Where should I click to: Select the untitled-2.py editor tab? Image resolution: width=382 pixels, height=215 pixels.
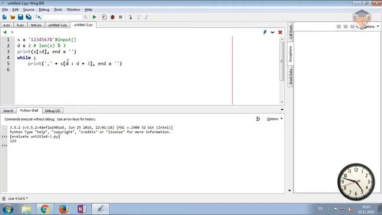pyautogui.click(x=83, y=25)
